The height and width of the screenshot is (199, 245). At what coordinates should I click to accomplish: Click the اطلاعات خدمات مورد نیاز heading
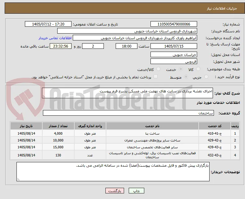click(218, 103)
